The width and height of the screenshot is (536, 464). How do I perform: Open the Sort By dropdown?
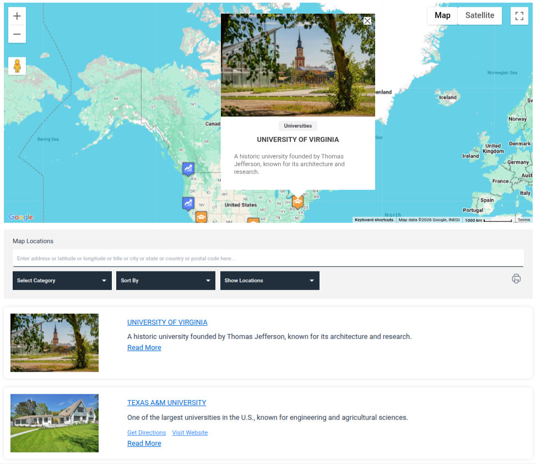[165, 280]
